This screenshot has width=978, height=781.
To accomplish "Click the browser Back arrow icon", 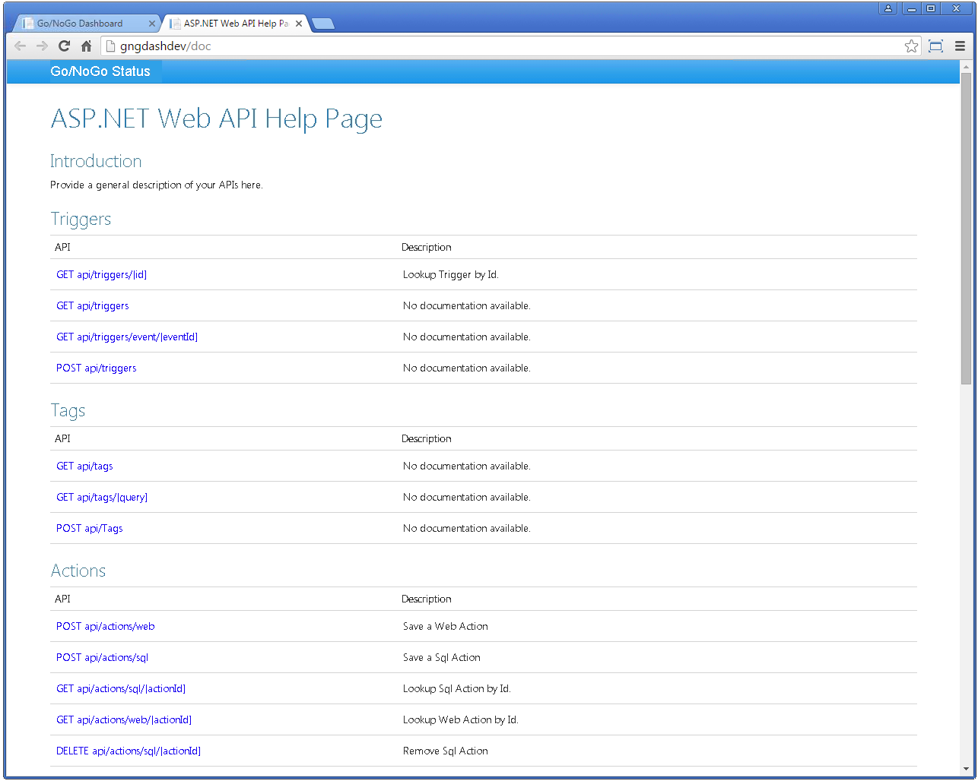I will pos(21,46).
